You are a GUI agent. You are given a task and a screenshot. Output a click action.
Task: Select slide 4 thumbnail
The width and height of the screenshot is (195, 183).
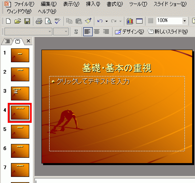(20, 113)
